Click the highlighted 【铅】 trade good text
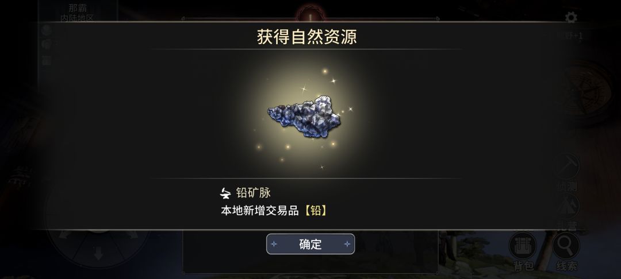Screen dimensions: 621x279 click(x=316, y=210)
